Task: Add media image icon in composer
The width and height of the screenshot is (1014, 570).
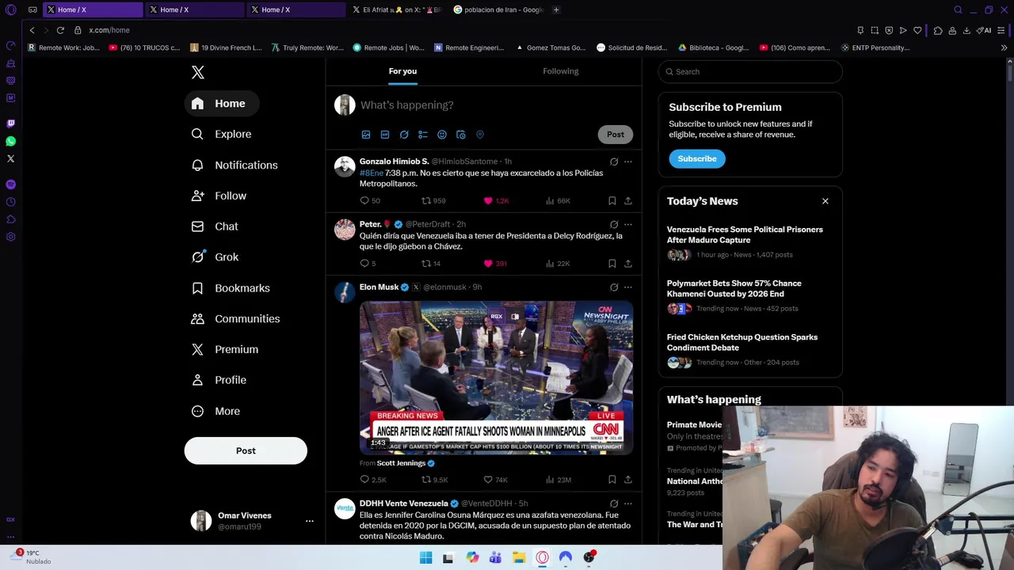Action: (x=366, y=135)
